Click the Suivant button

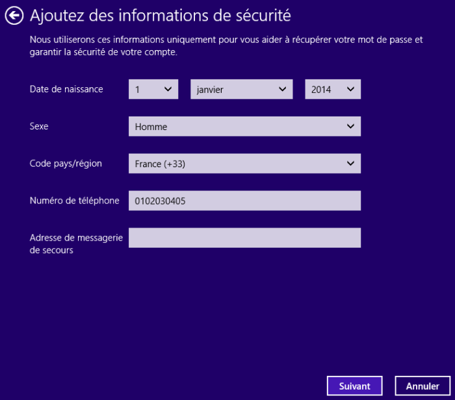[x=355, y=386]
